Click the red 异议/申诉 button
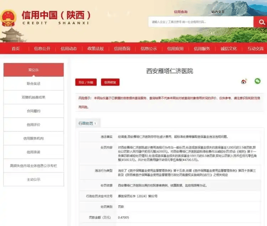This screenshot has height=226, width=267. click(86, 82)
